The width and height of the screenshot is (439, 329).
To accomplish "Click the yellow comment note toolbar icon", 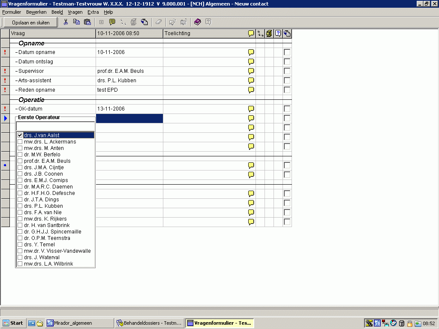I will coord(112,22).
